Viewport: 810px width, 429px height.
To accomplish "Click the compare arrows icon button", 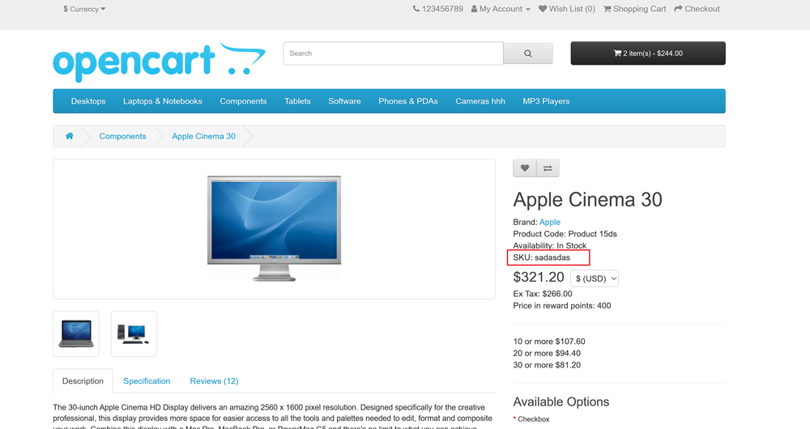I will point(548,168).
